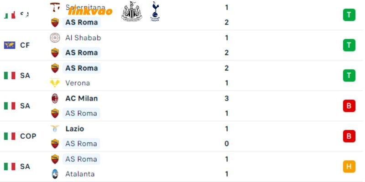Click green T badge for Verona match
The width and height of the screenshot is (365, 182).
point(349,76)
